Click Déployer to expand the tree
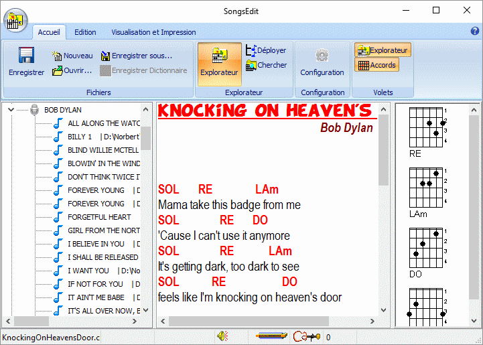 (266, 50)
